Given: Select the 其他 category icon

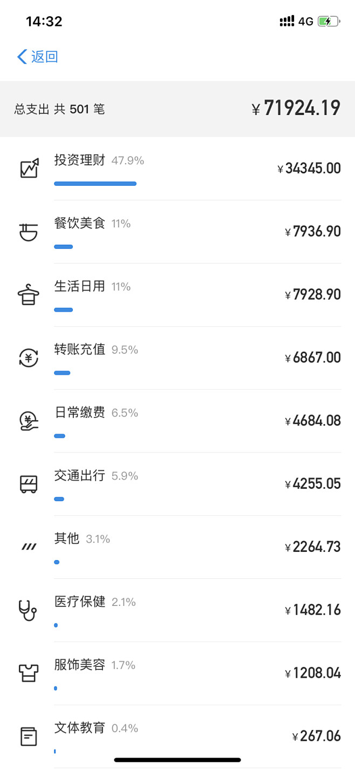Looking at the screenshot, I should pyautogui.click(x=29, y=546).
